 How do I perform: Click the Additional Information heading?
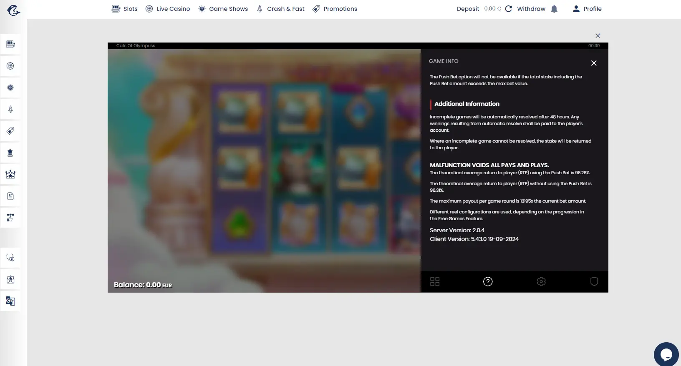click(467, 104)
